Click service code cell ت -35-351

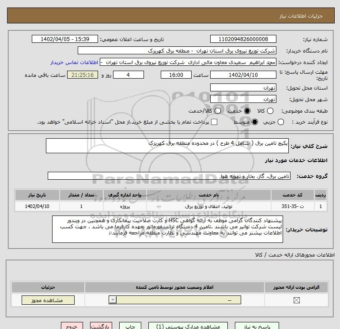292,206
